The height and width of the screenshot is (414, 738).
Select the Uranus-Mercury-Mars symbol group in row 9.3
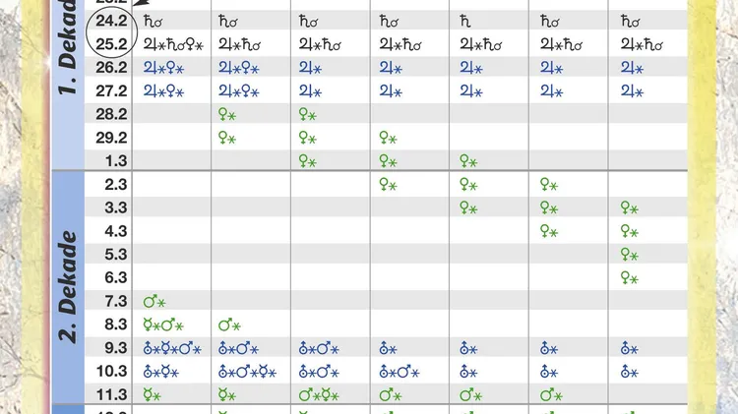(172, 349)
